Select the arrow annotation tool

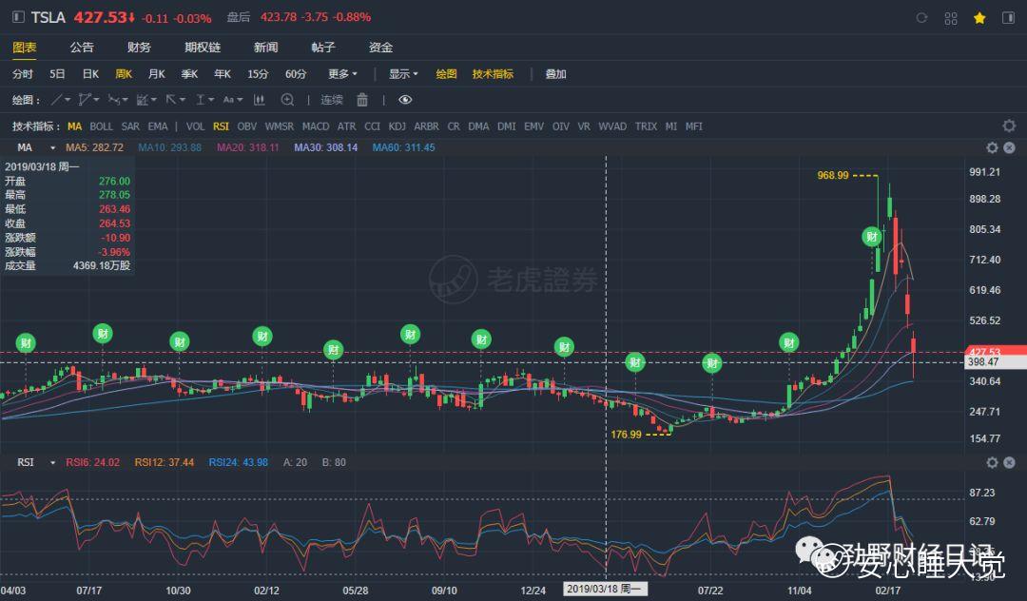(x=170, y=100)
